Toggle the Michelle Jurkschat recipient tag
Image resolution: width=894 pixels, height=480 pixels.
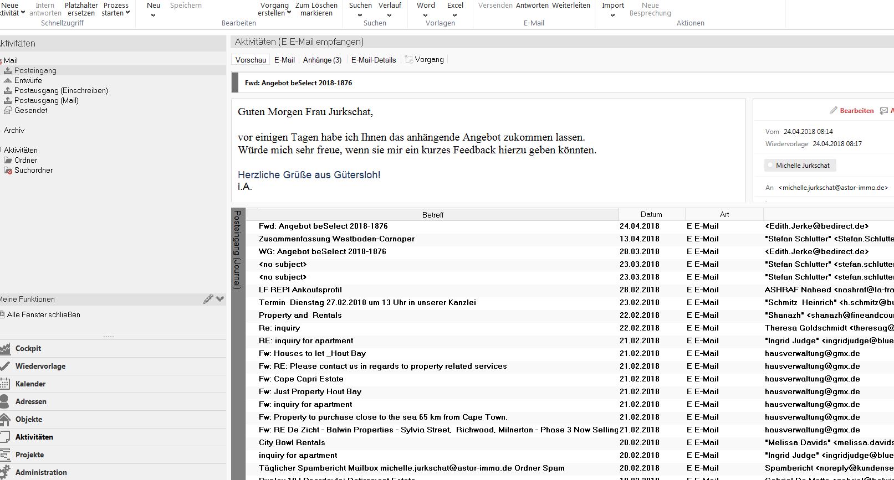[802, 166]
